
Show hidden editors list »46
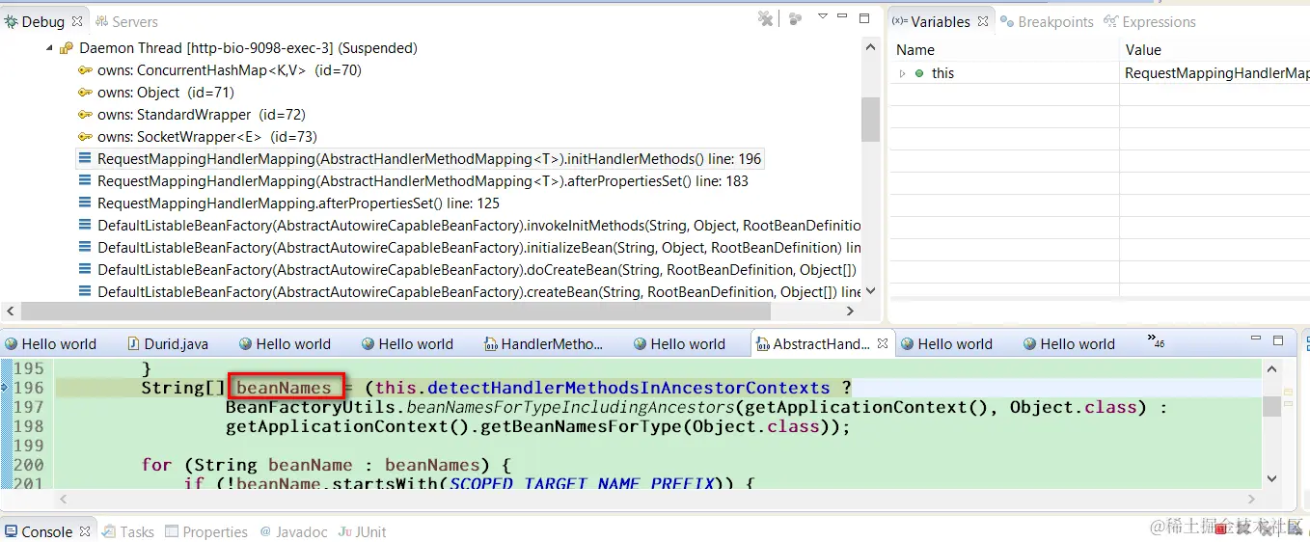click(x=1155, y=340)
